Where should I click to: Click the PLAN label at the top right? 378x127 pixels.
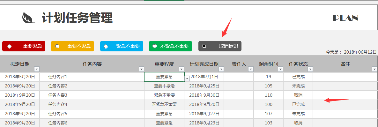(345, 18)
